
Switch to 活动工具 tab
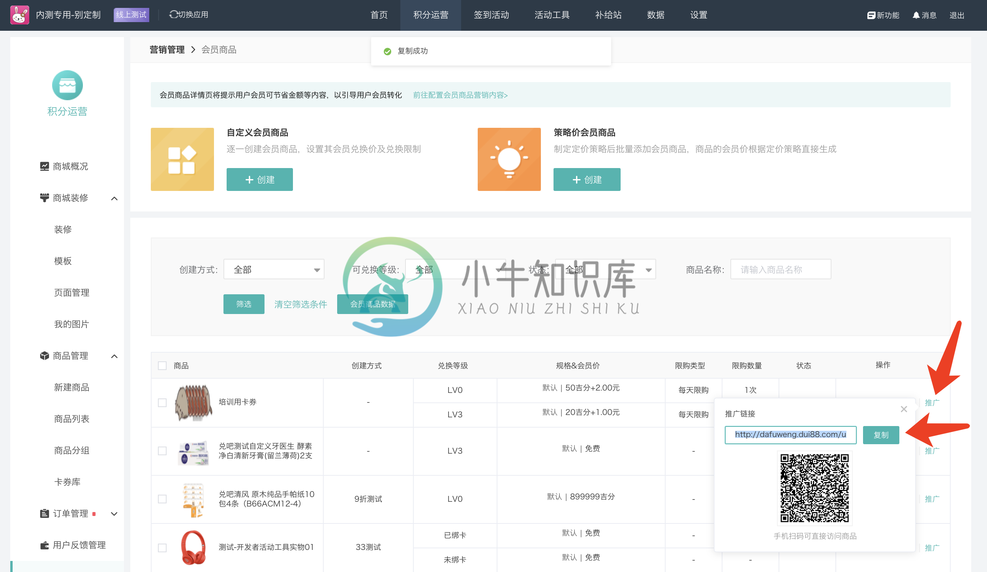(x=552, y=15)
